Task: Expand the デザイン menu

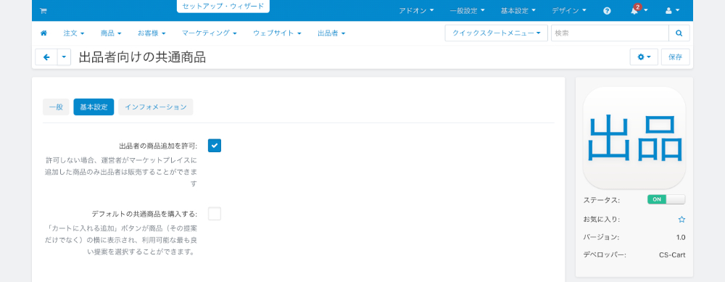Action: tap(568, 11)
